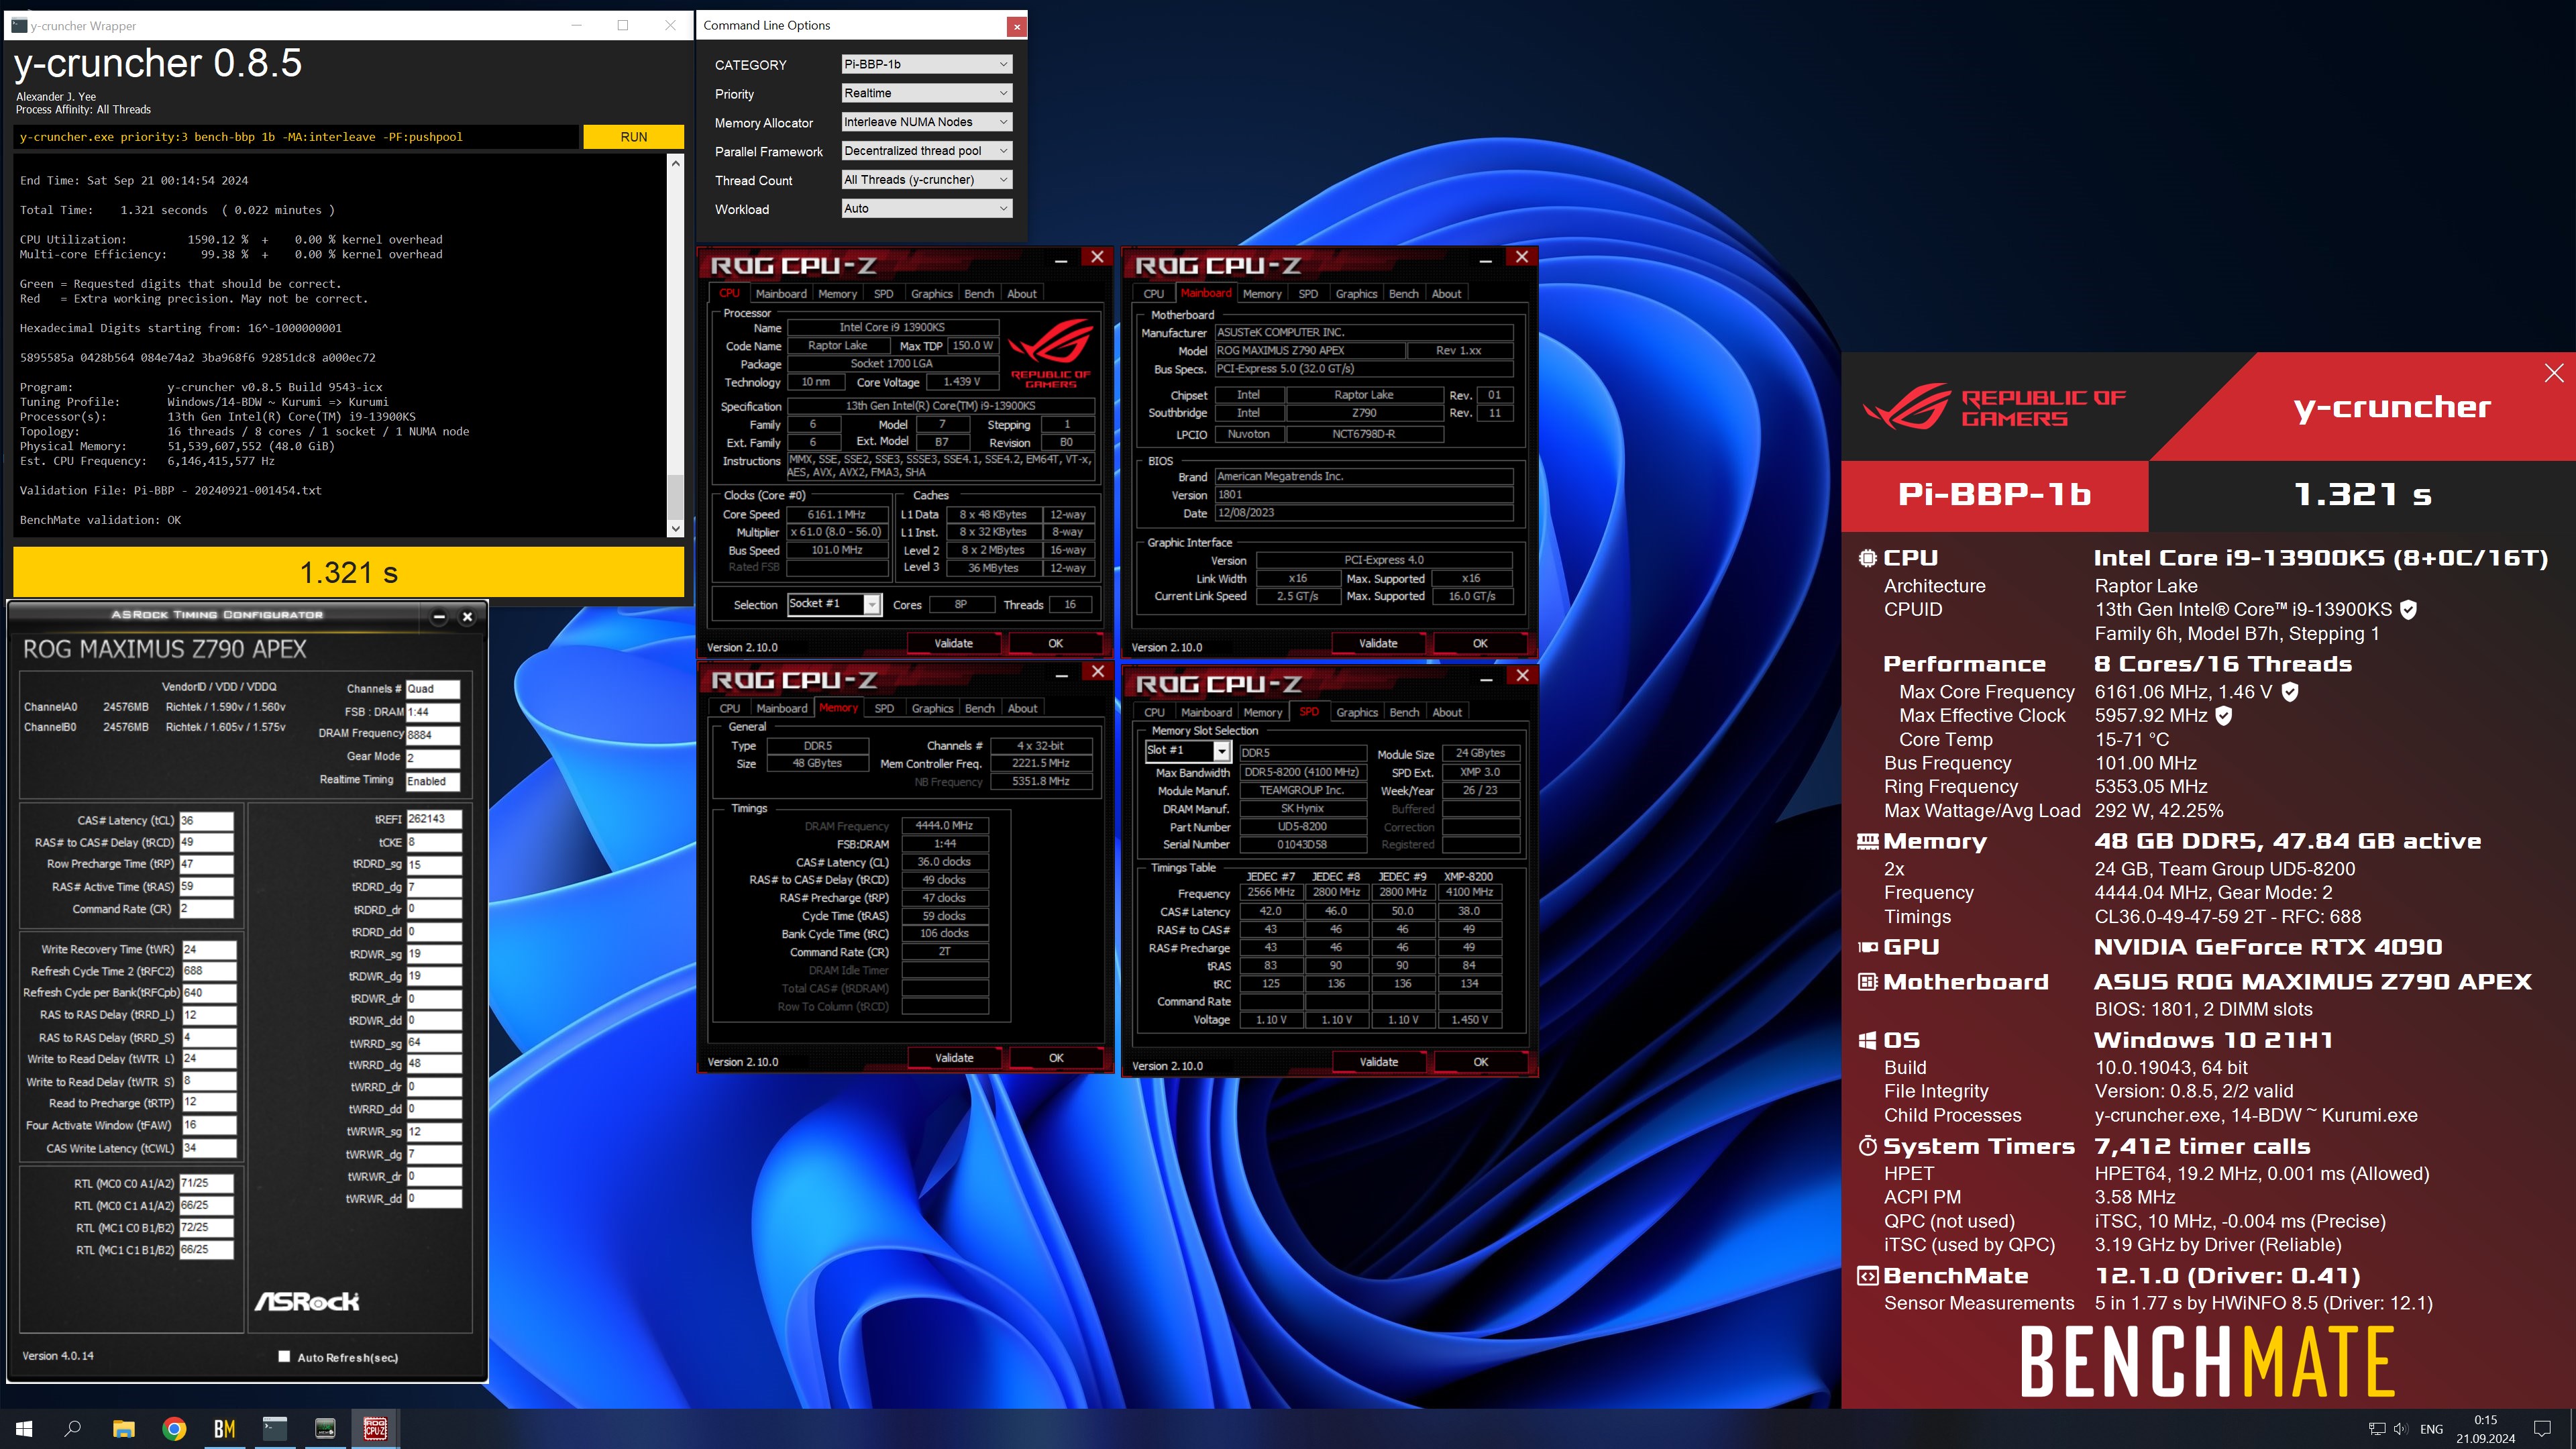Click Validate in the CPU-Z CPU window
This screenshot has width=2576, height=1449.
click(x=953, y=643)
